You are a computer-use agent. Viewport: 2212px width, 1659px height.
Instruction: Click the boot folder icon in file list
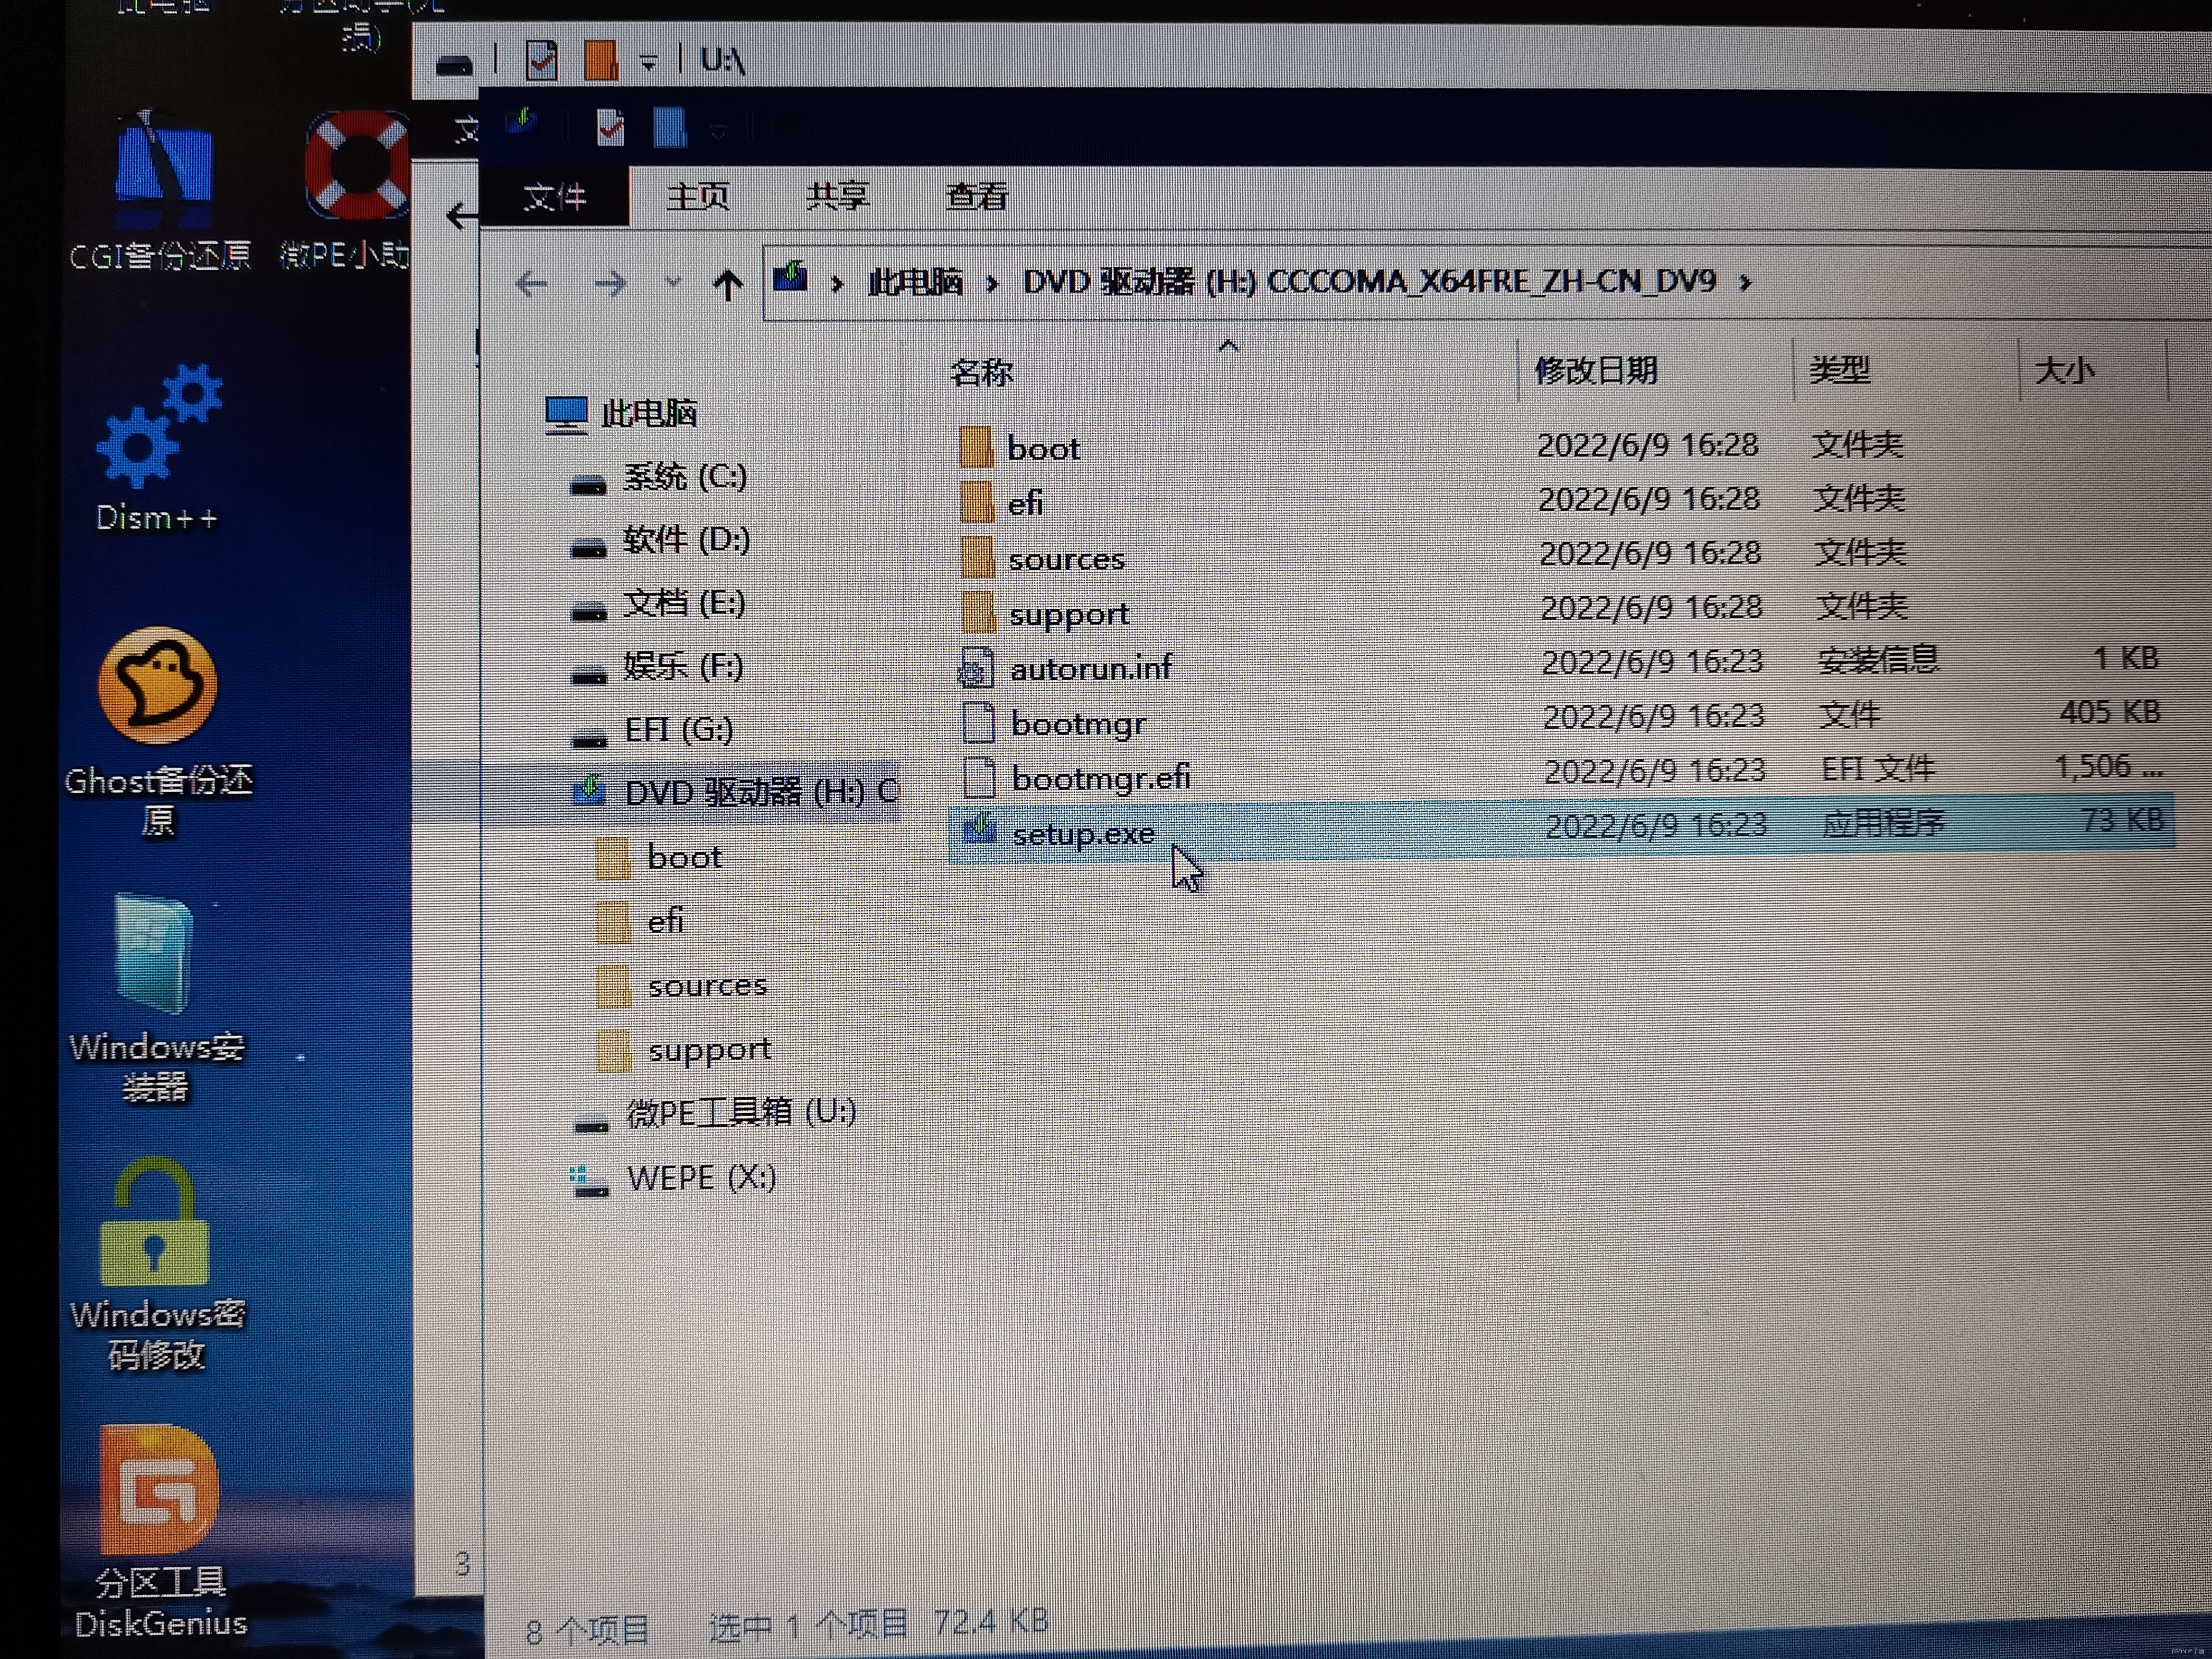976,447
